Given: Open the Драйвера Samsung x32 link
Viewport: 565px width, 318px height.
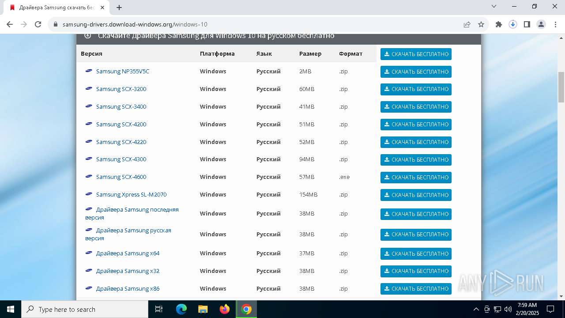Looking at the screenshot, I should point(128,271).
